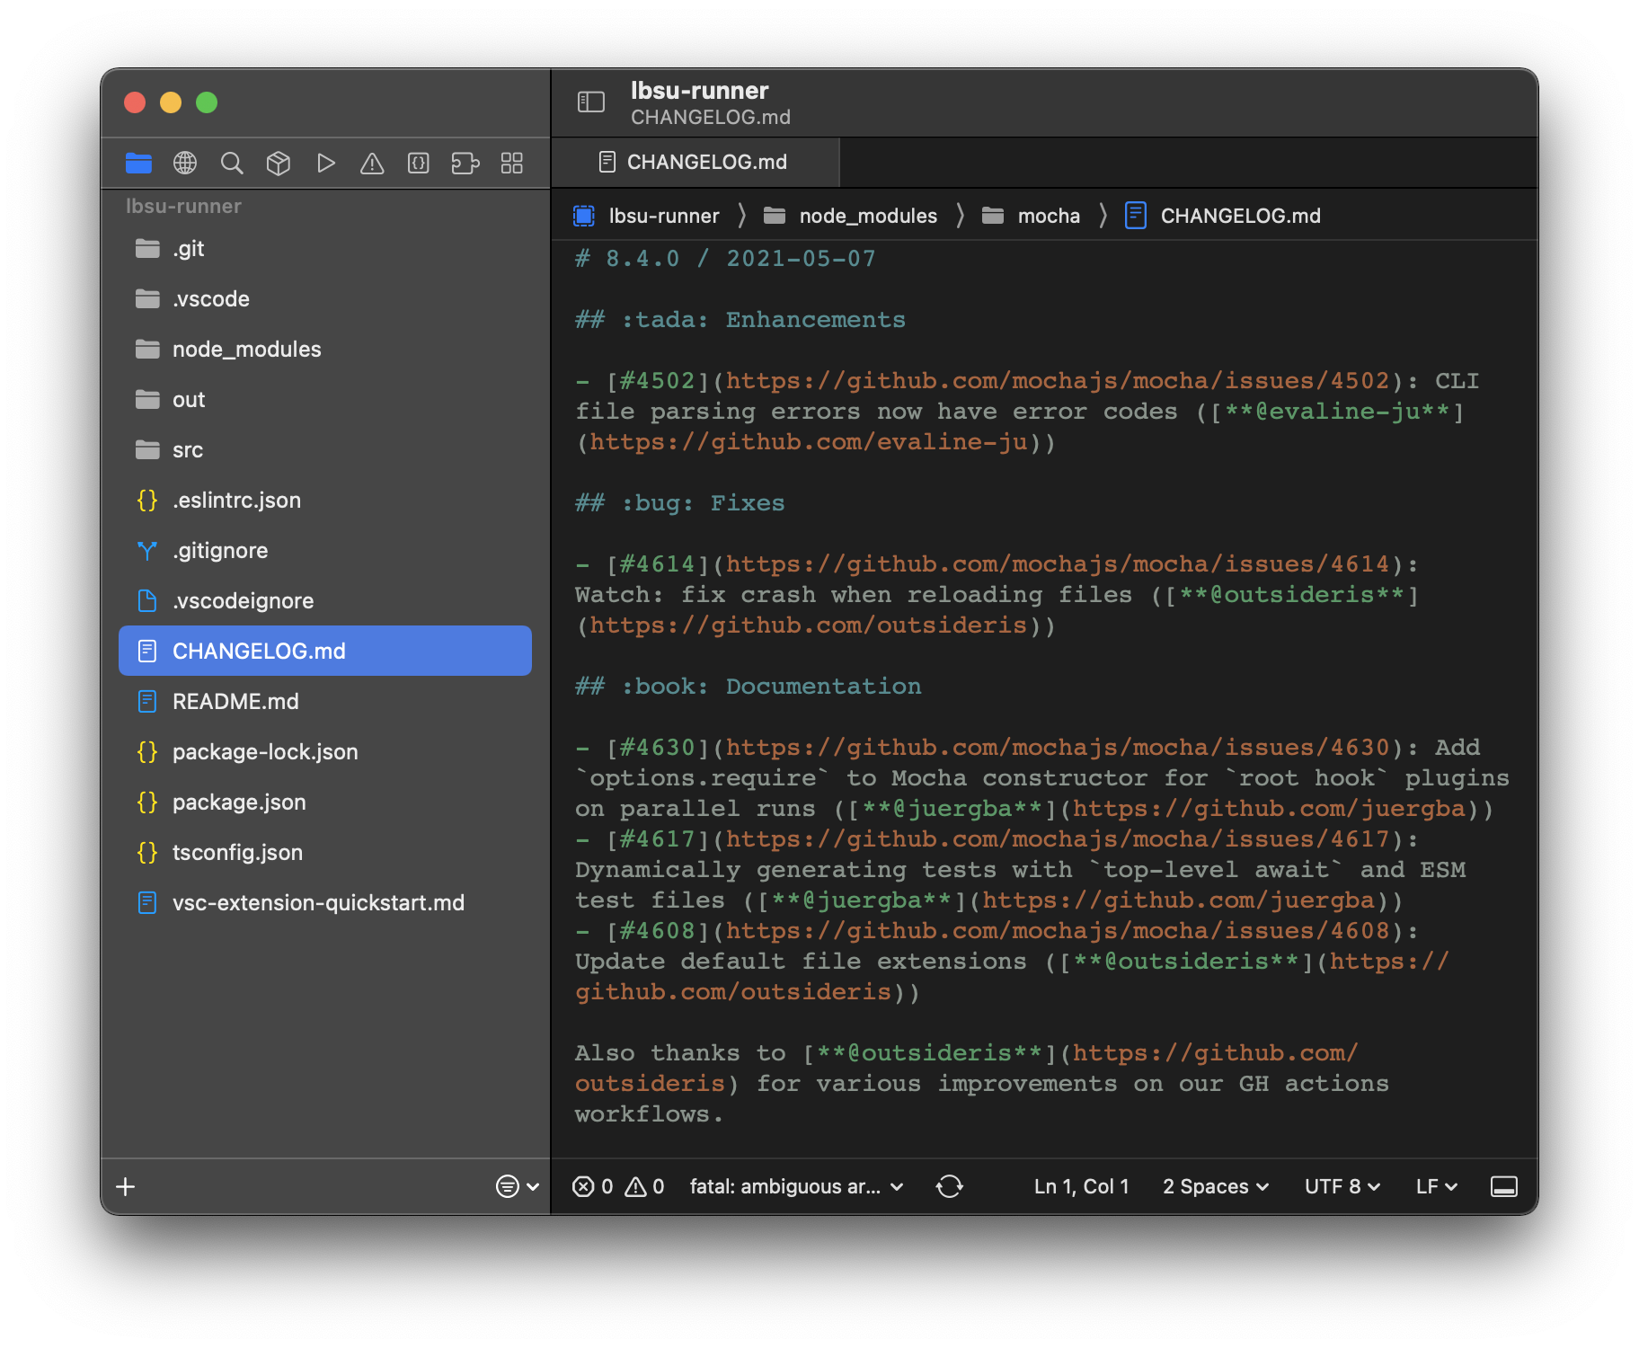Open the LF line ending dropdown
Screen dimensions: 1639x1348
tap(1436, 1186)
